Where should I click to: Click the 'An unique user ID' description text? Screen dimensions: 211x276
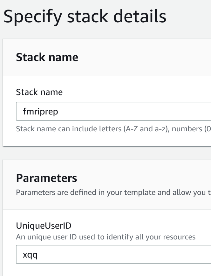click(x=105, y=237)
